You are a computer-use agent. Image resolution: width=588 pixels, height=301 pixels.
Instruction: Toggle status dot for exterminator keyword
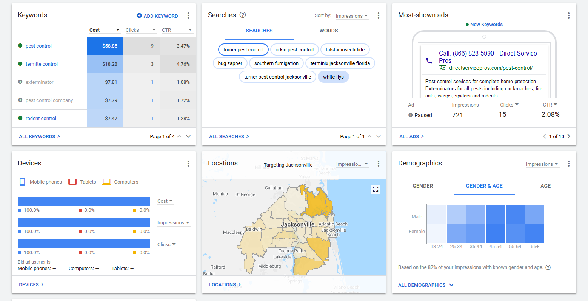pyautogui.click(x=20, y=82)
